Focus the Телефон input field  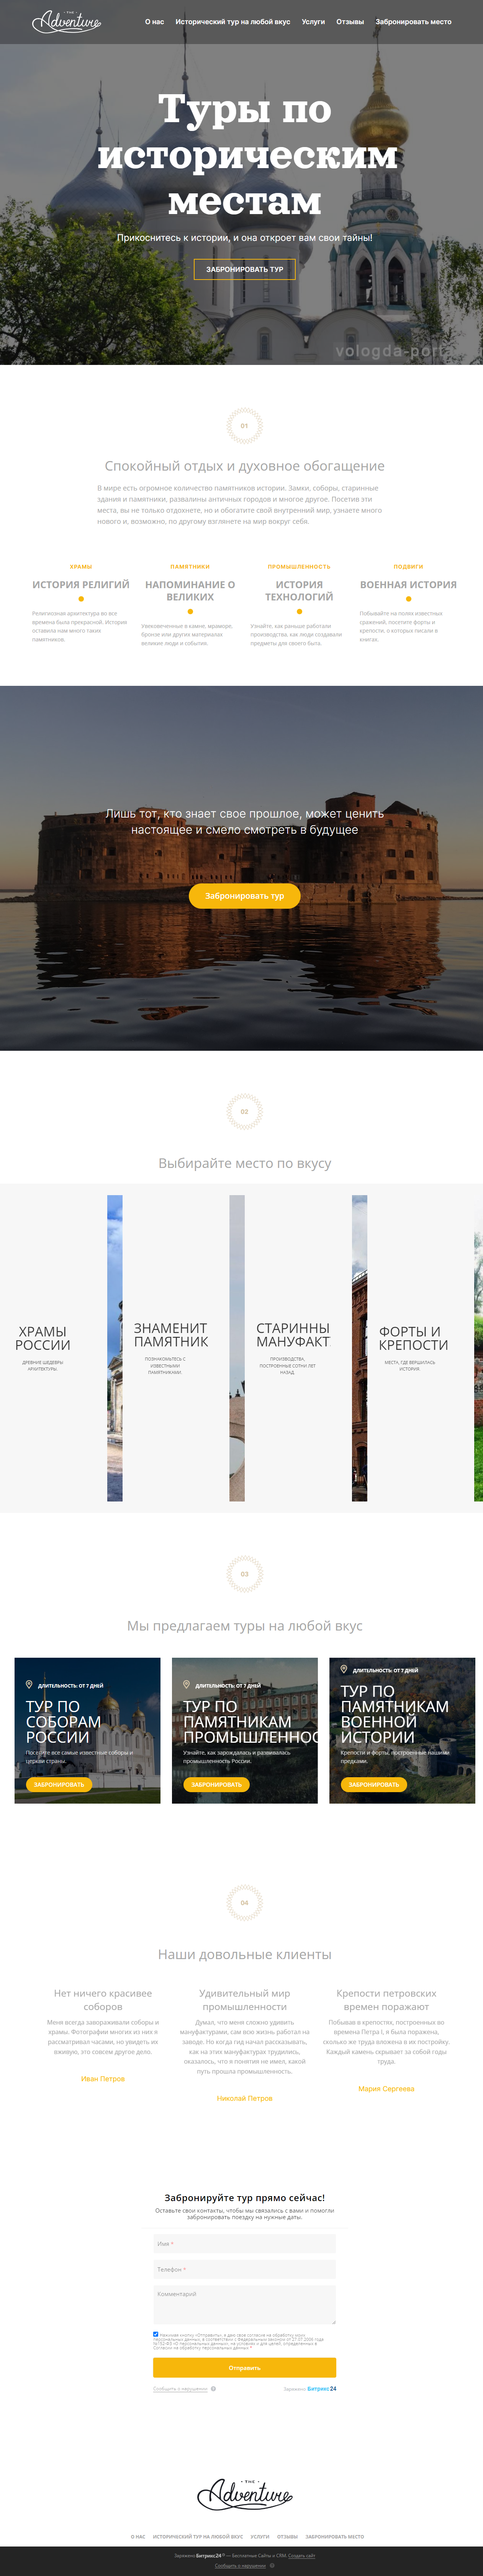245,2269
